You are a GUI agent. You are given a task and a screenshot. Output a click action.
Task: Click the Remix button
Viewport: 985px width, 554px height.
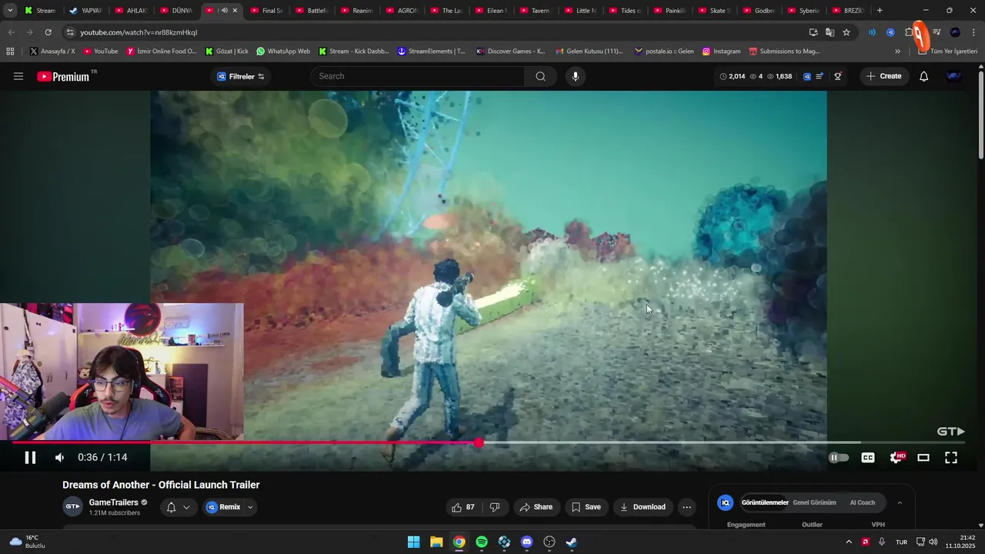223,507
